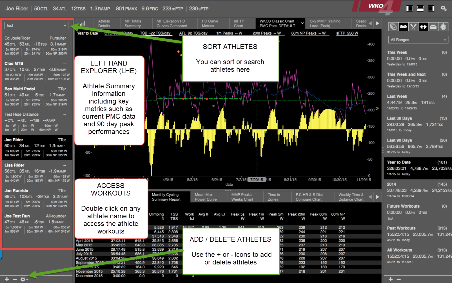The width and height of the screenshot is (452, 283).
Task: Delete athlete with the minus icon
Action: pyautogui.click(x=15, y=279)
